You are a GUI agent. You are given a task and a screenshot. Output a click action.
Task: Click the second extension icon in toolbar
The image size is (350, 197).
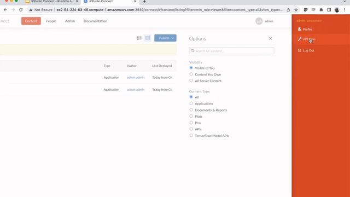click(313, 10)
